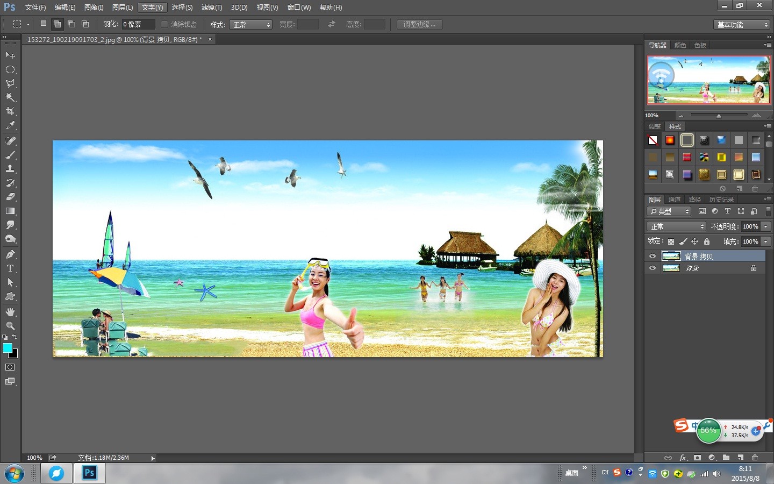774x484 pixels.
Task: Hide the 背景 拷贝 layer
Action: pos(653,256)
